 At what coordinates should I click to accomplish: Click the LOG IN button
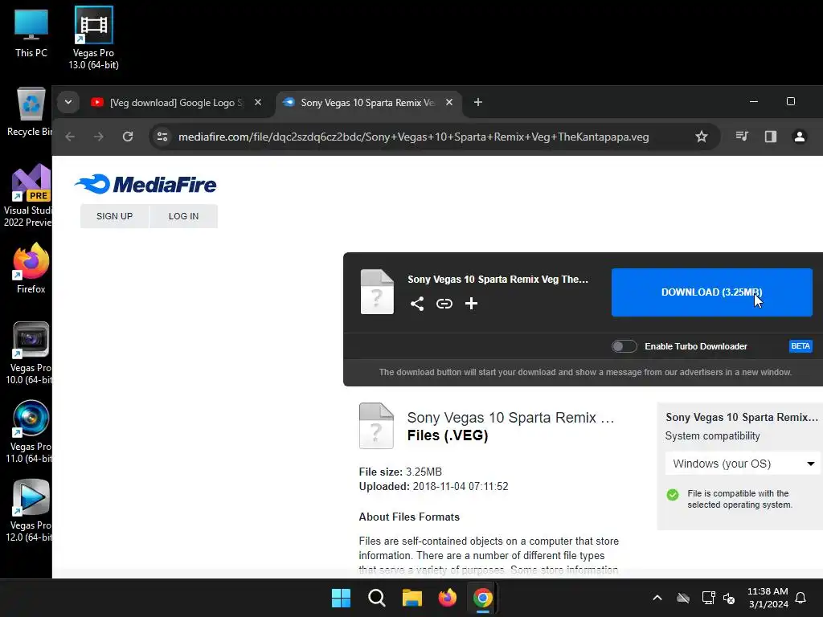(x=184, y=216)
